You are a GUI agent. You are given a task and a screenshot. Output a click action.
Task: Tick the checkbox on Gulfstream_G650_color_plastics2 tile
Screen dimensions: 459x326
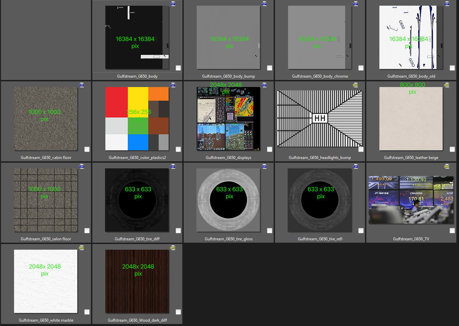point(178,149)
